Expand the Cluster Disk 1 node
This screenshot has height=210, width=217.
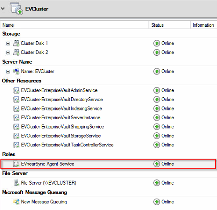pos(8,43)
